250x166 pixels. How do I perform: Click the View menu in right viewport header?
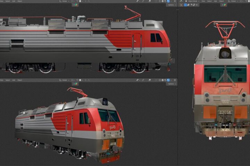[203, 1]
